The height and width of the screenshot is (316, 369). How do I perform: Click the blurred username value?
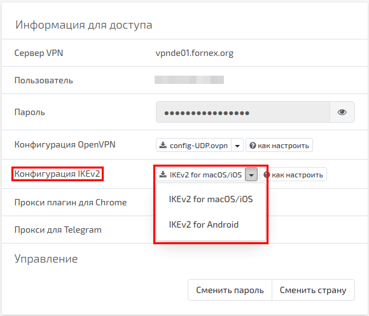click(x=189, y=79)
